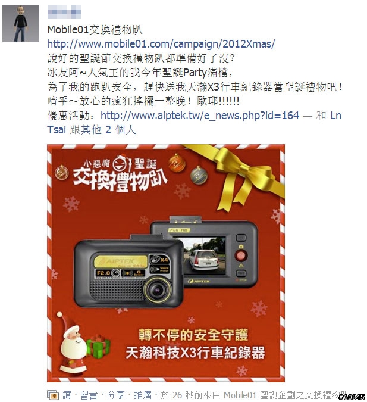The height and width of the screenshot is (402, 367).
Task: Open the mobile01.com 2012Xmas campaign link
Action: (x=161, y=44)
